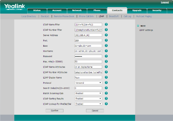
Task: Open help icon for Port field
Action: [x=106, y=40]
